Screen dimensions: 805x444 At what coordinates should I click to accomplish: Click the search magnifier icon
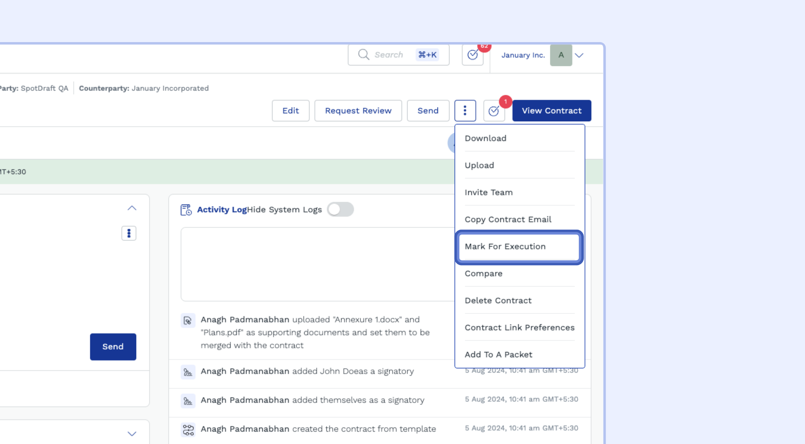363,55
